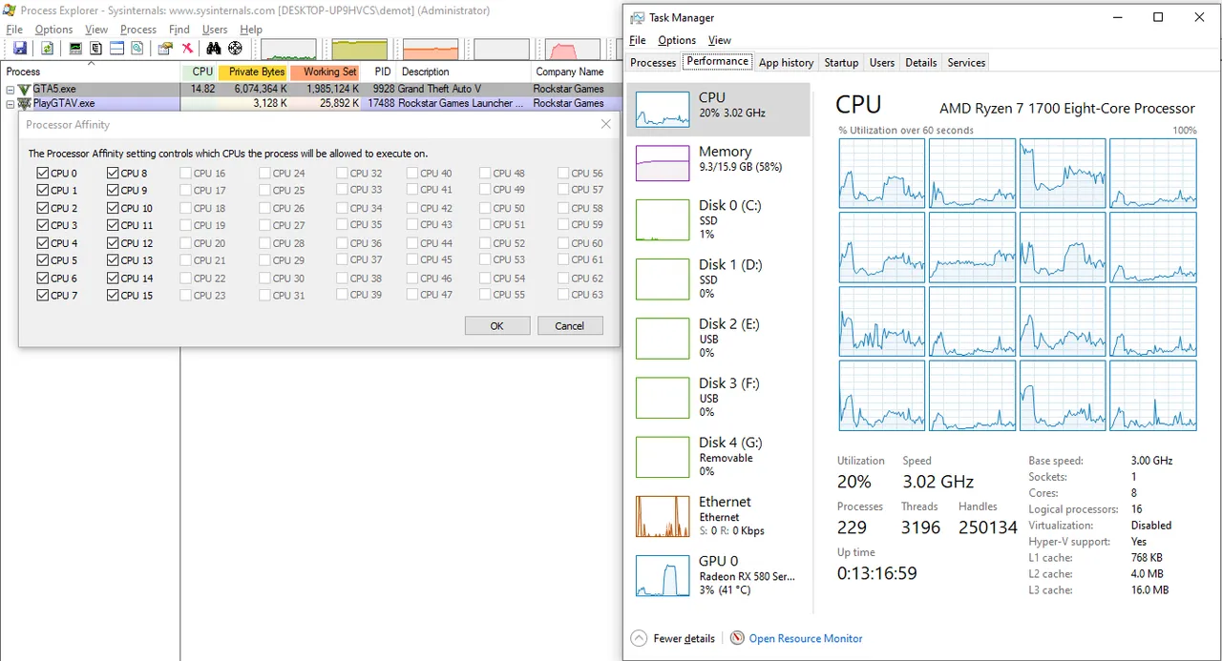Screen dimensions: 1222x661
Task: Switch to the Processes tab in Task Manager
Action: [x=653, y=63]
